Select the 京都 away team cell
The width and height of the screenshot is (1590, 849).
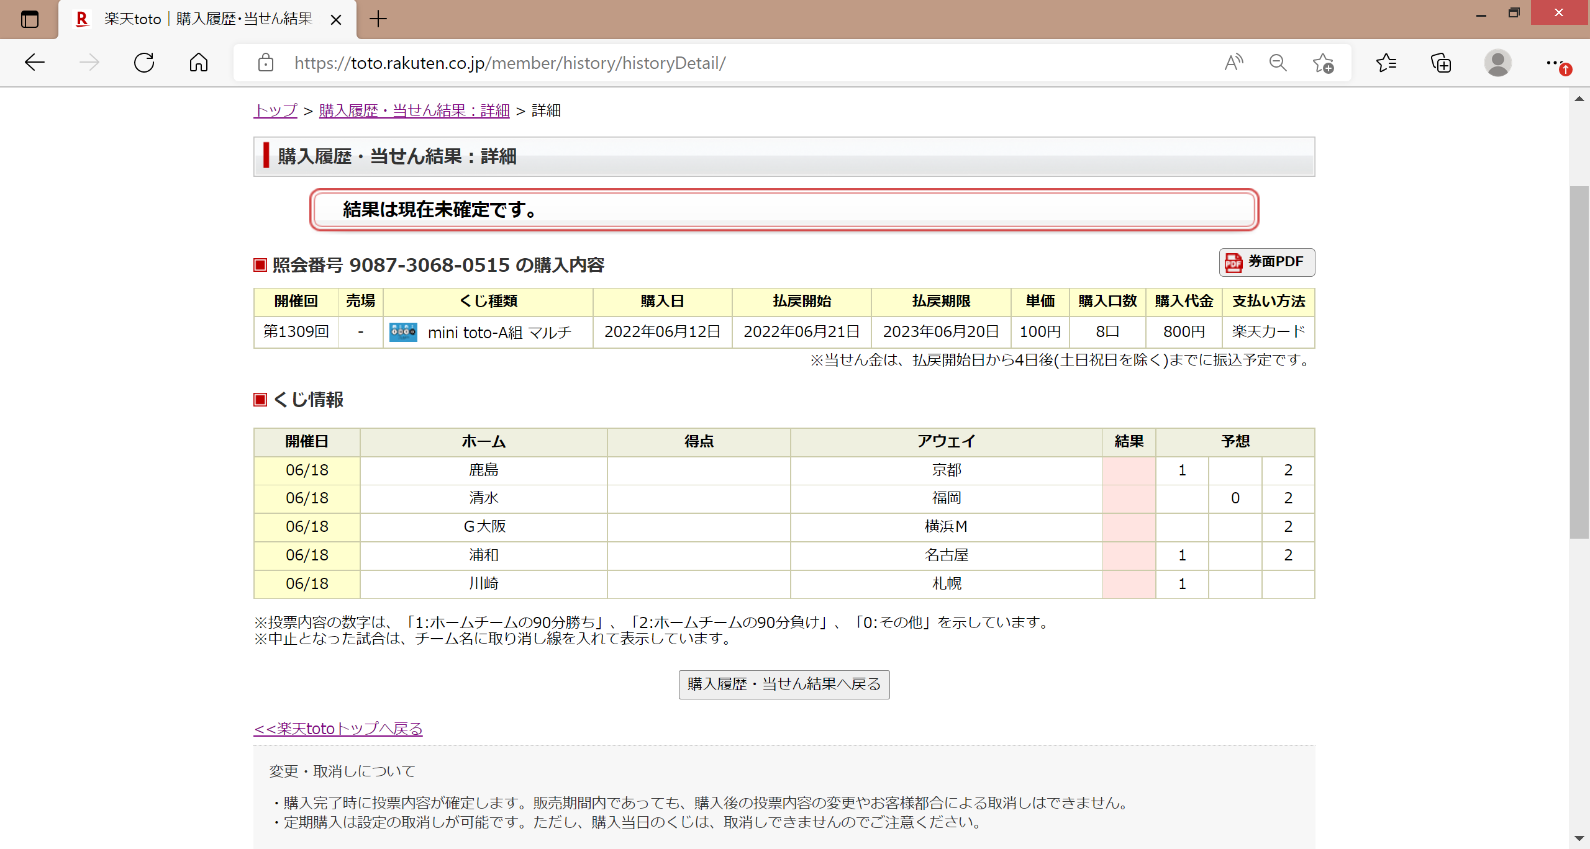click(x=947, y=470)
